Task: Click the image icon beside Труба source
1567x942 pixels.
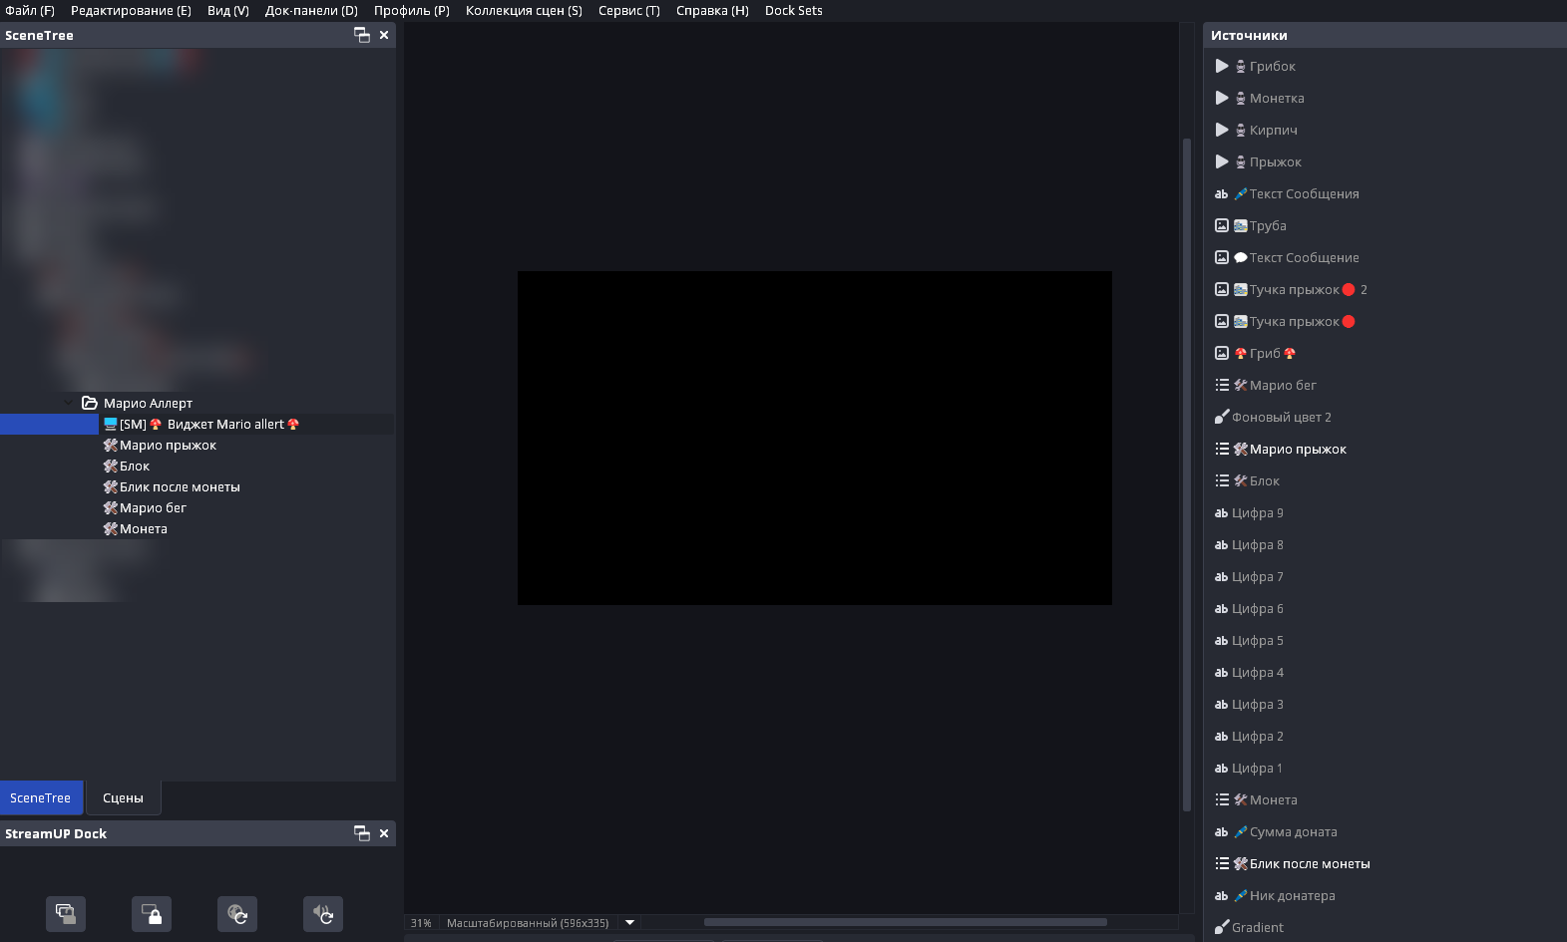Action: click(1222, 225)
